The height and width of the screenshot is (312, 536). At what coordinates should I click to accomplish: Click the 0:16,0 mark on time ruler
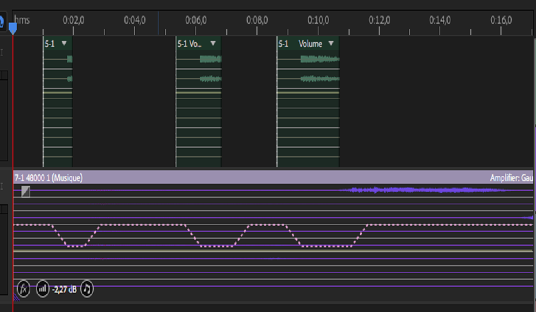click(501, 20)
